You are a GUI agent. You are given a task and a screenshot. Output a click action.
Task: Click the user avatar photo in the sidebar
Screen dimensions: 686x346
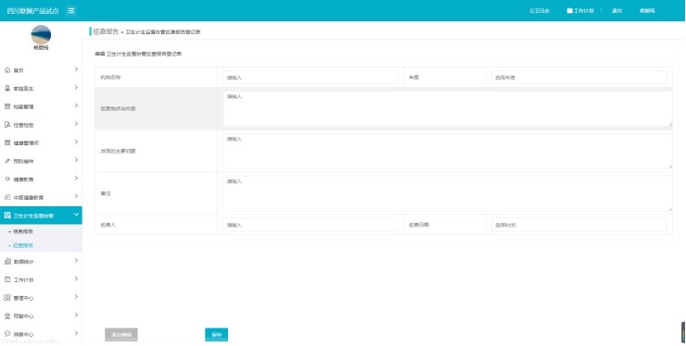click(x=41, y=35)
